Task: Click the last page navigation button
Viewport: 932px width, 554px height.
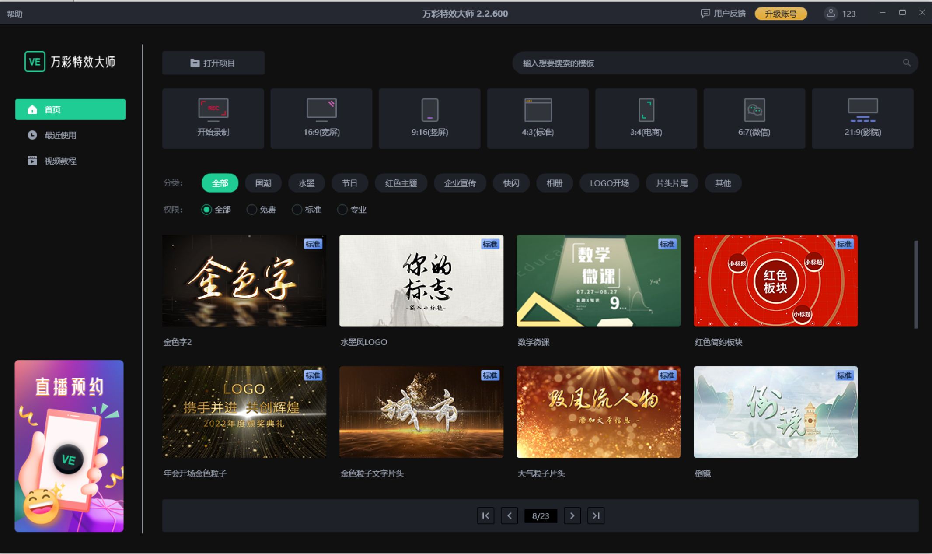Action: pyautogui.click(x=594, y=516)
